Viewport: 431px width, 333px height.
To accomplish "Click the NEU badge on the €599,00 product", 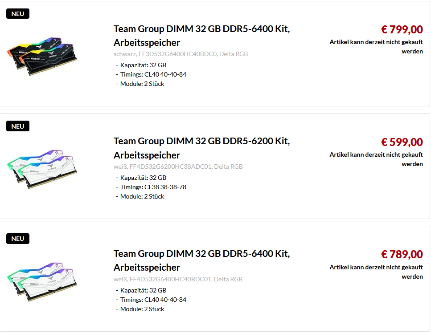I will 18,126.
